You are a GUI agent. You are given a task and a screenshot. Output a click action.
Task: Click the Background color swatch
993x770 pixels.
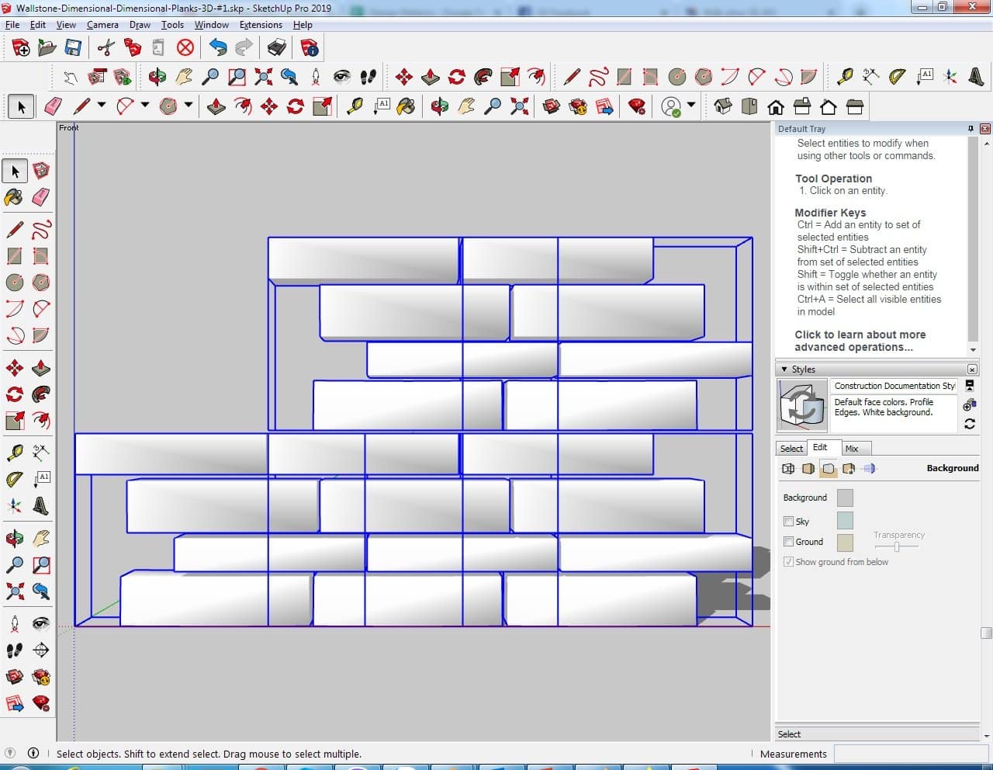pos(845,498)
